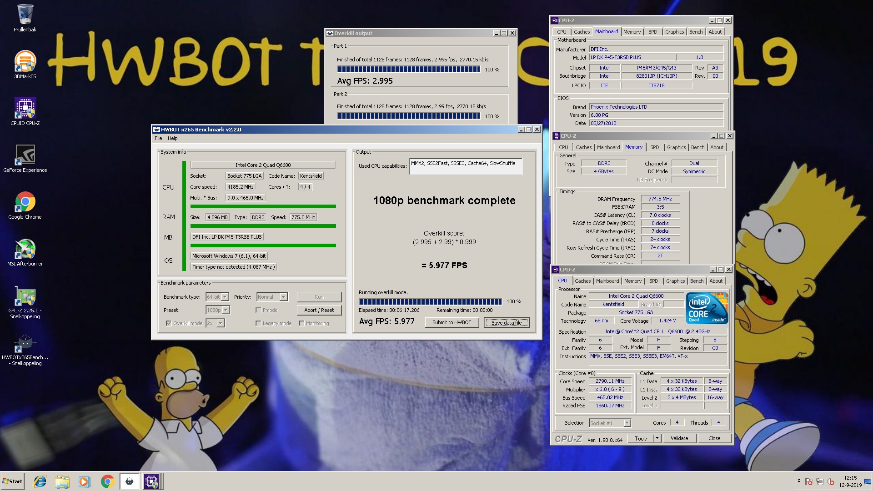Click the taskbar clock showing 12:15
The width and height of the screenshot is (873, 491).
850,481
